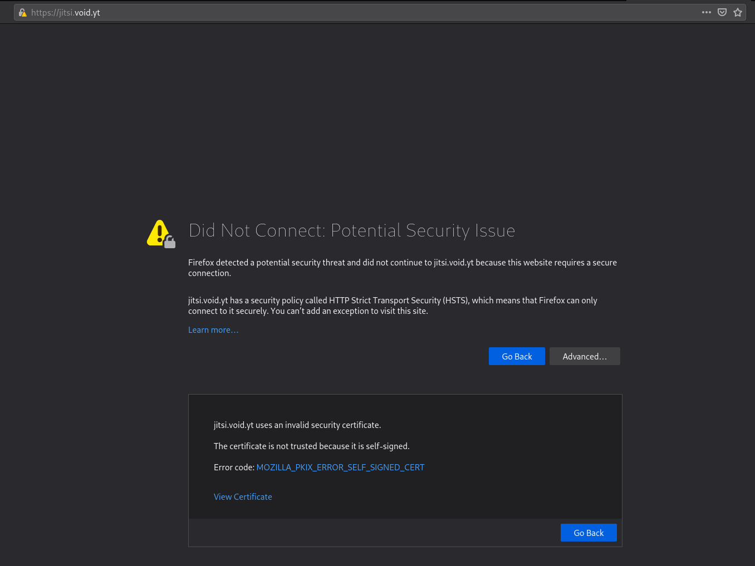Bookmark this page with the star icon
Screen dimensions: 755x566
pos(738,12)
